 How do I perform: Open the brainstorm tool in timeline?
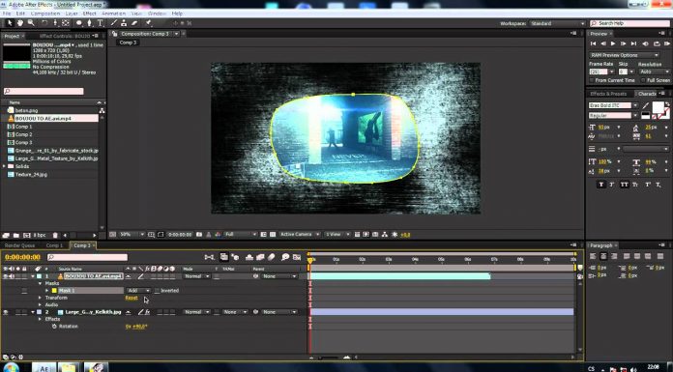point(285,257)
